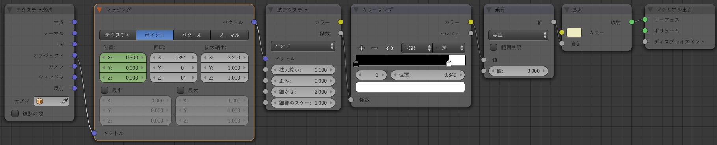Click the 放射 node output socket
717x145 pixels.
(632, 22)
